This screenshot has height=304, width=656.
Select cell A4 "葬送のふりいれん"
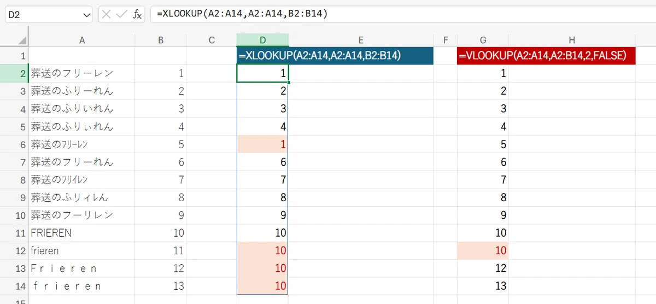click(82, 109)
